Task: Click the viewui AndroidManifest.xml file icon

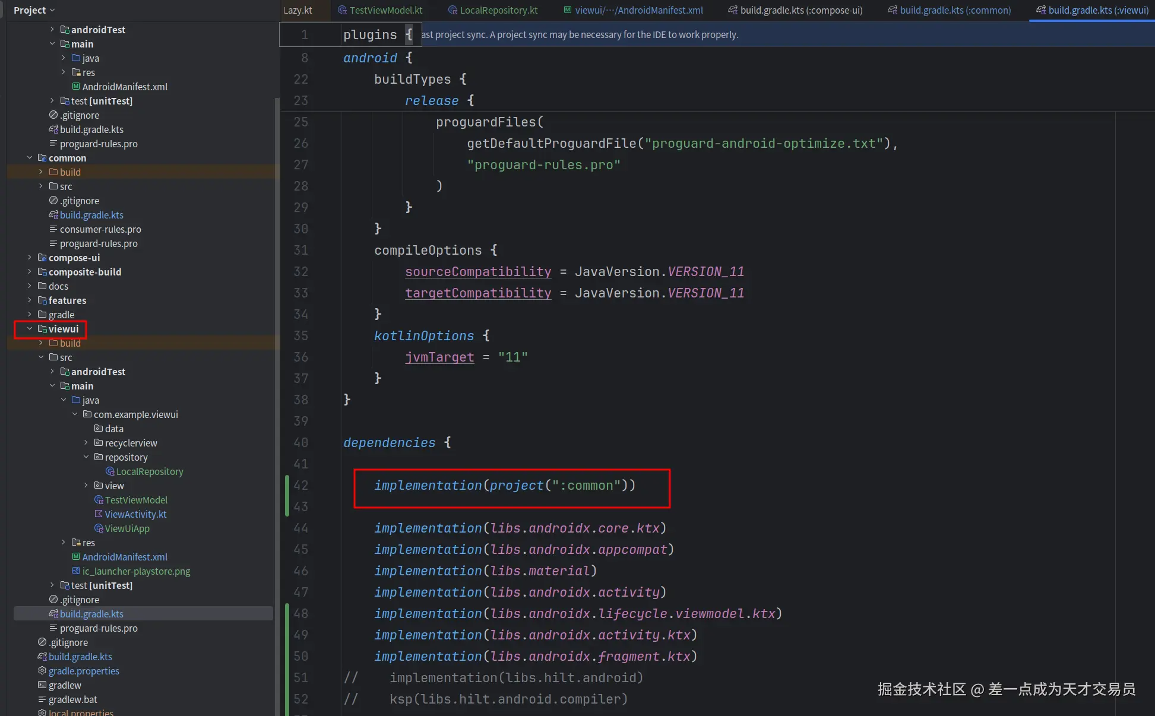Action: point(76,557)
